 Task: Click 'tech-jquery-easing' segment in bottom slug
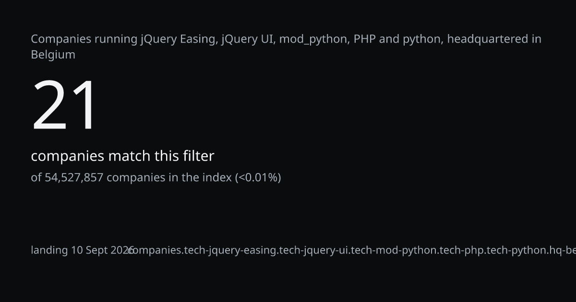[x=231, y=250]
